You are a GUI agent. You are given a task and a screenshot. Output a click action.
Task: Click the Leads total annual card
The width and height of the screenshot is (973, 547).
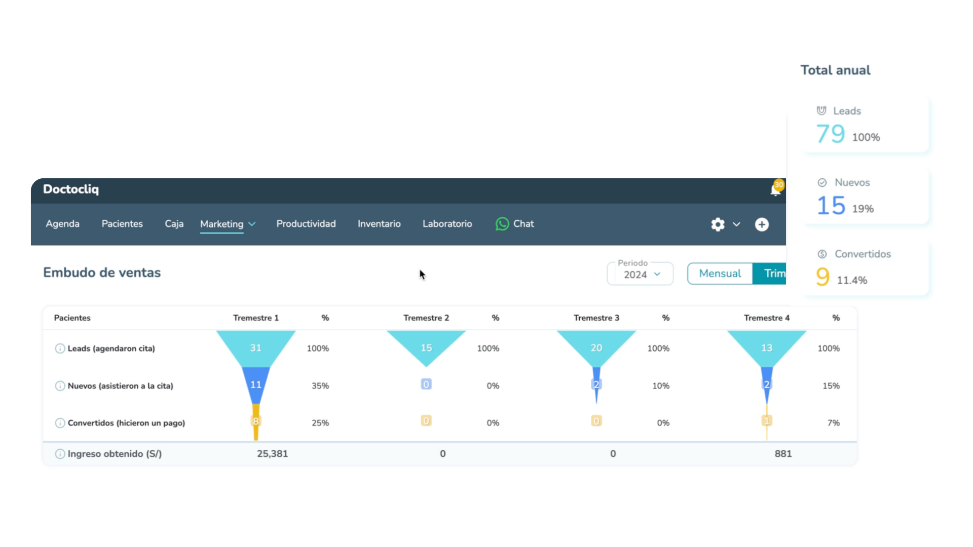[865, 125]
